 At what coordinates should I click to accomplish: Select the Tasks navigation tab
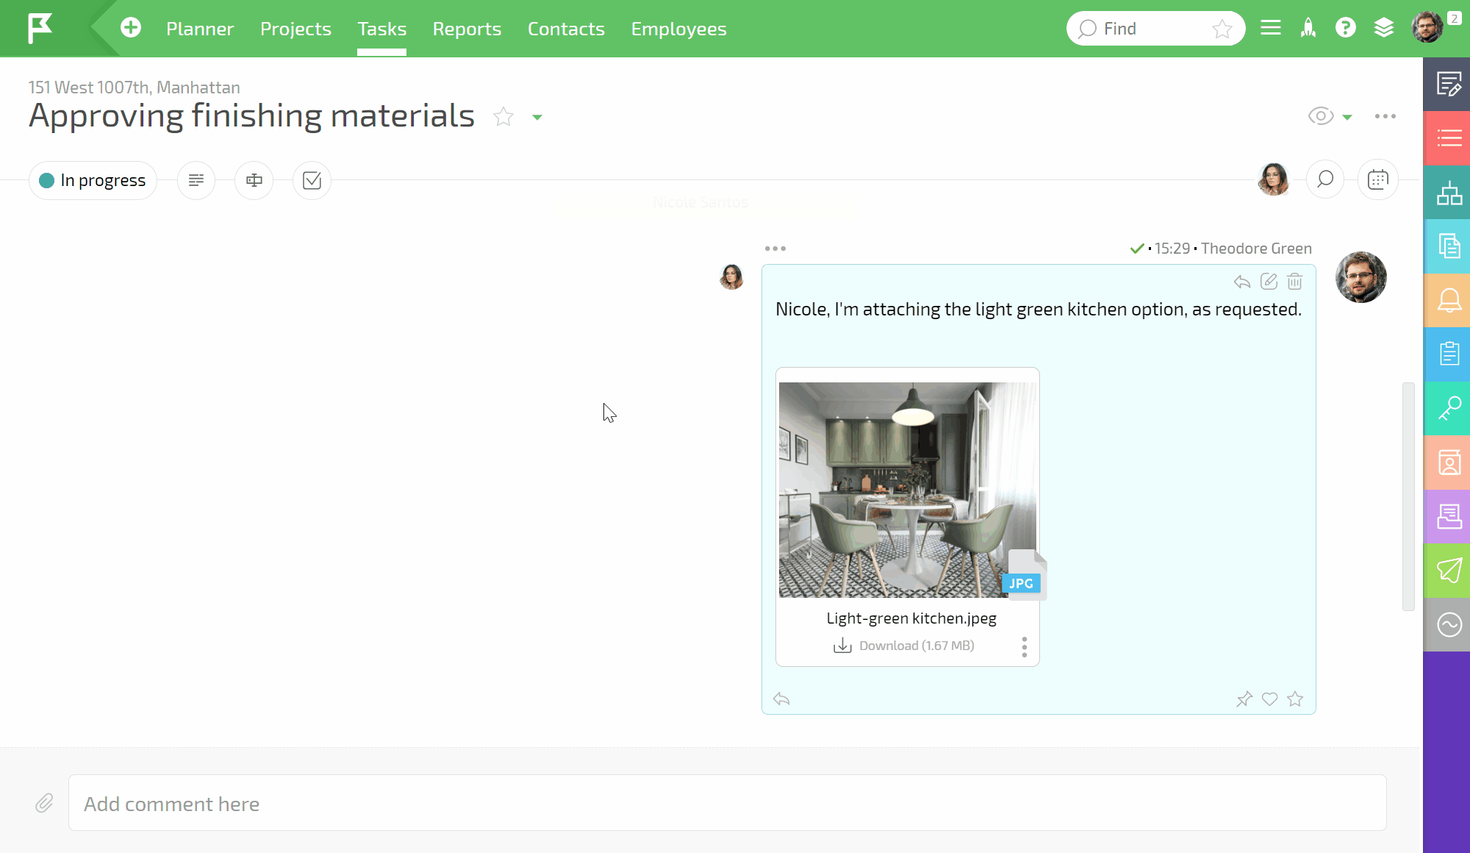pos(381,27)
